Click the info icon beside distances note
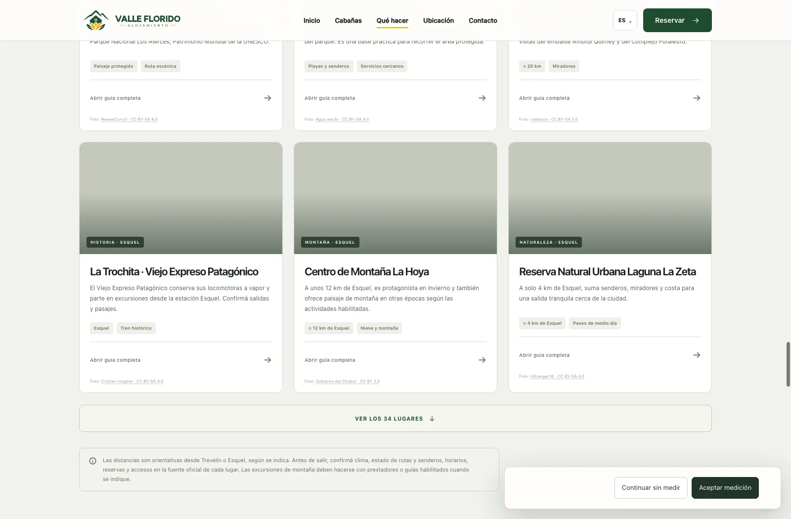This screenshot has width=791, height=519. coord(92,461)
